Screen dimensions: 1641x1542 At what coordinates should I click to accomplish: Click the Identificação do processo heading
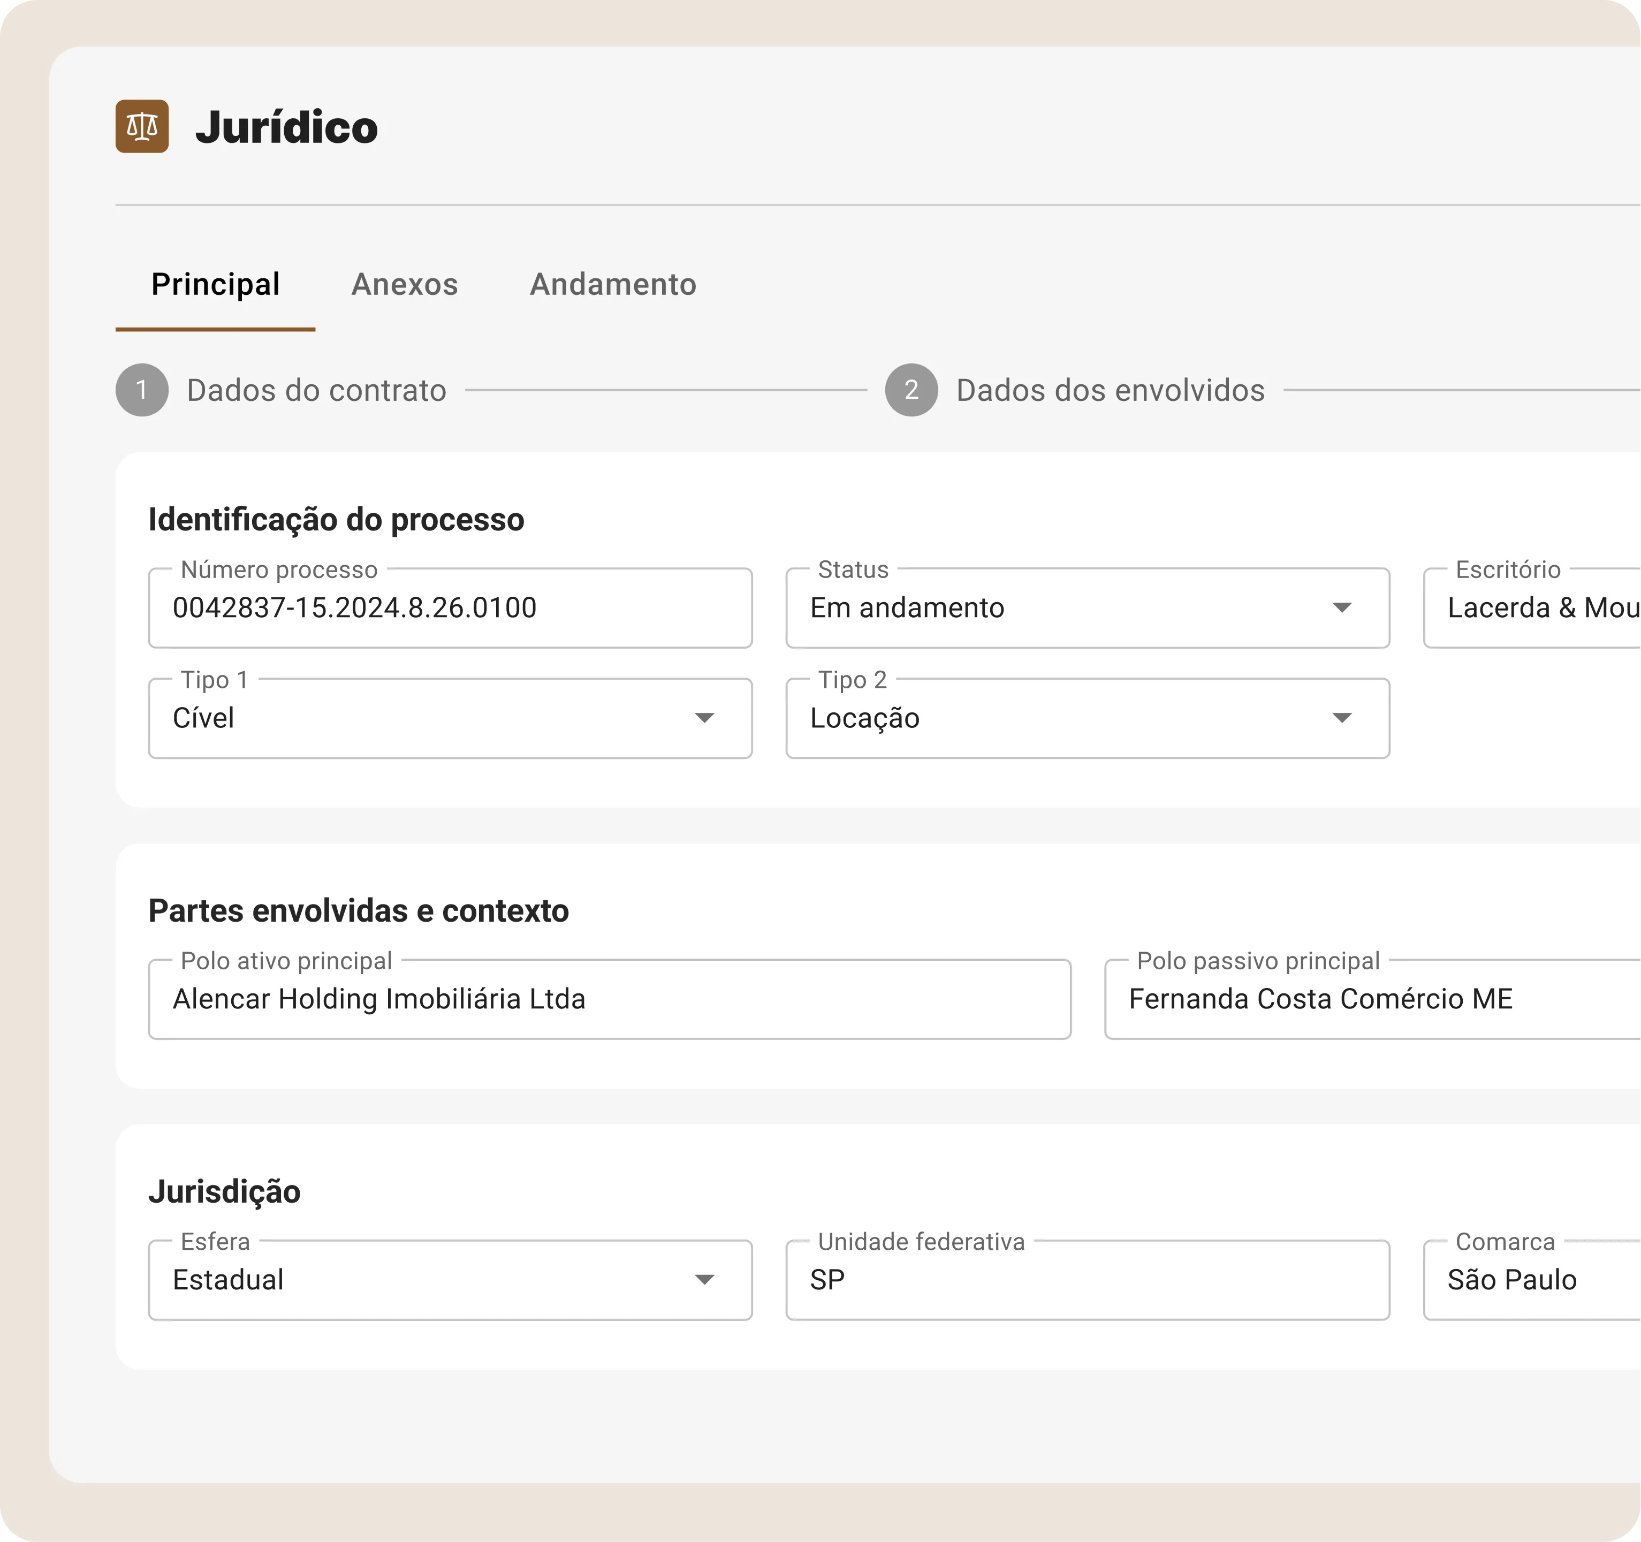pyautogui.click(x=336, y=520)
